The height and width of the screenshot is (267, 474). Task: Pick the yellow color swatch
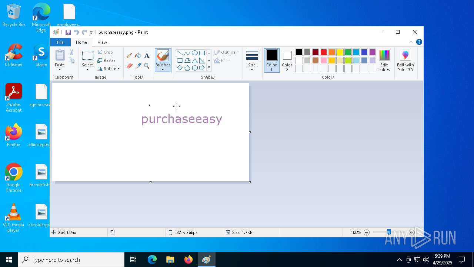click(340, 52)
